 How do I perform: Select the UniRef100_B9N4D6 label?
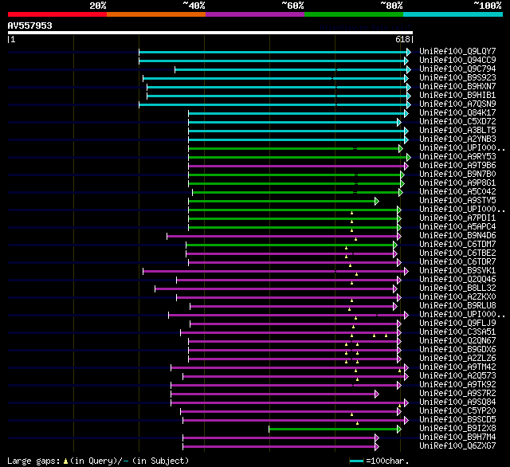pos(457,236)
